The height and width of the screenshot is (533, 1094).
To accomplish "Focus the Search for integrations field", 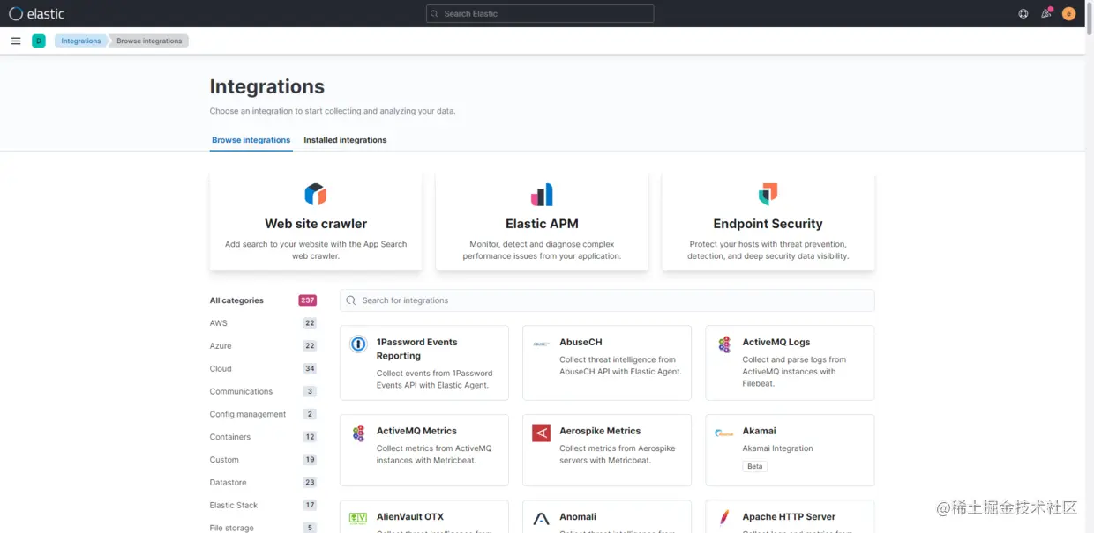I will tap(607, 300).
